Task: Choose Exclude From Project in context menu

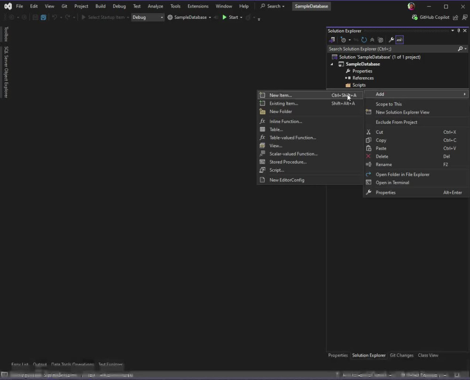Action: tap(416, 122)
